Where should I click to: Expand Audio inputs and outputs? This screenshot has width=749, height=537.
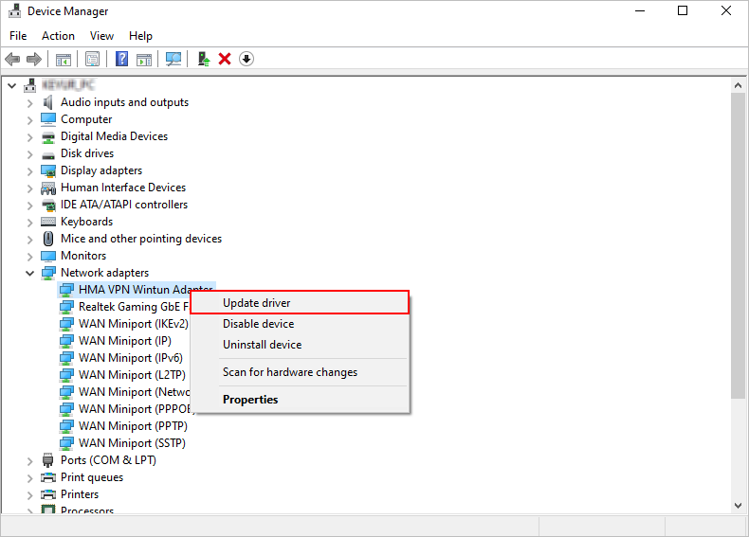click(x=29, y=103)
